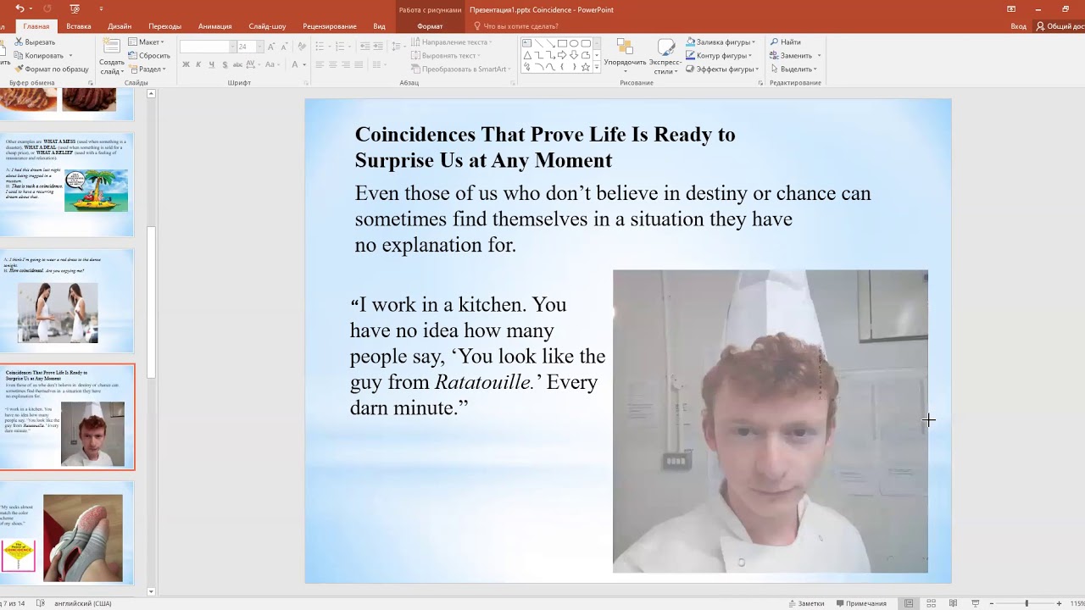Viewport: 1085px width, 610px height.
Task: Switch to Анимация tab
Action: click(x=215, y=26)
